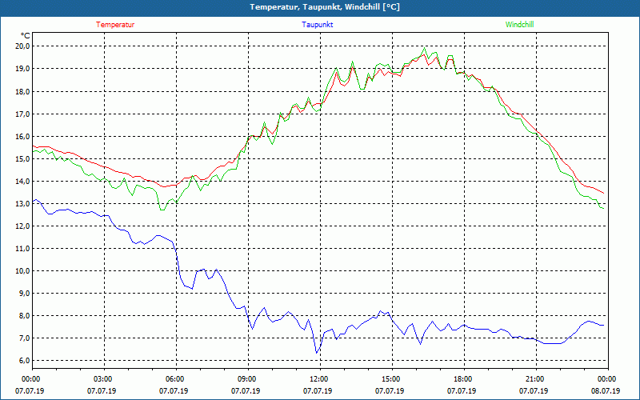Click the 6,0 y-axis value
The width and height of the screenshot is (640, 400).
(24, 361)
